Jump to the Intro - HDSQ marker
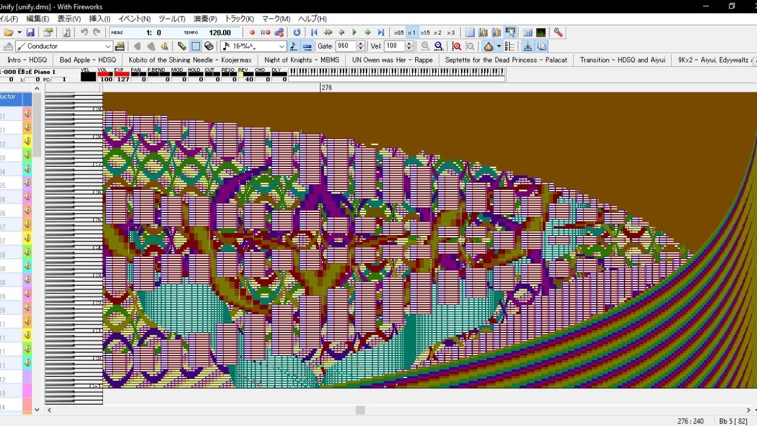Screen dimensions: 757x426 coord(27,60)
